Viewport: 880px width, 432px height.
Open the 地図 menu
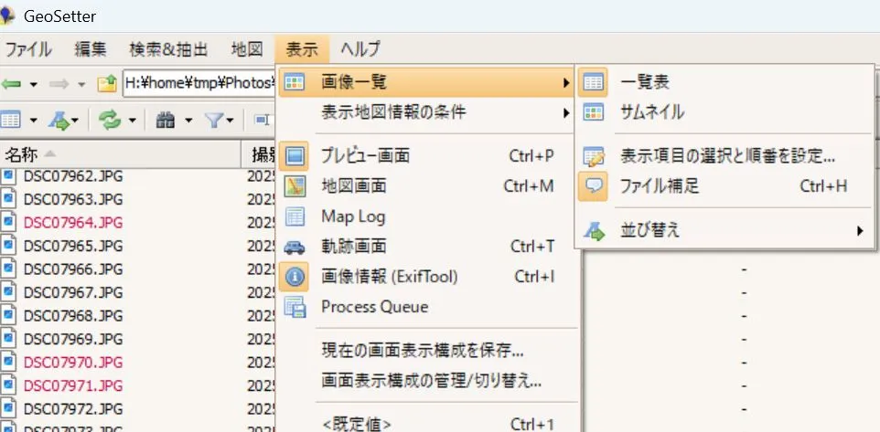point(247,49)
